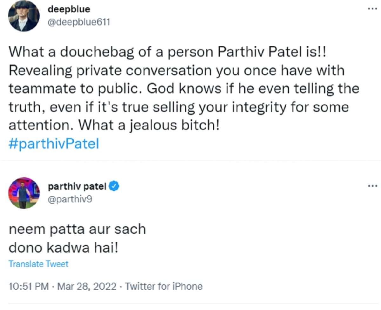The width and height of the screenshot is (381, 310).
Task: Click the 'neem patta aur sach' line
Action: tap(77, 229)
